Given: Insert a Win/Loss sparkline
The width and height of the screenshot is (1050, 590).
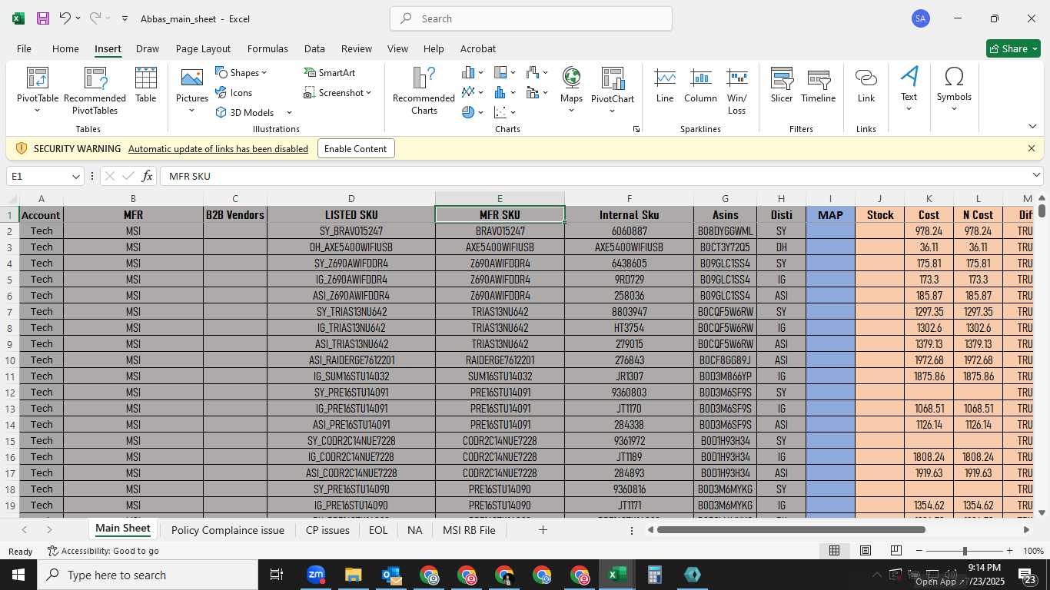Looking at the screenshot, I should pos(736,91).
